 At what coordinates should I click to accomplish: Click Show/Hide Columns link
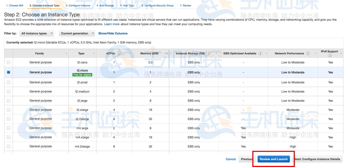(x=113, y=33)
